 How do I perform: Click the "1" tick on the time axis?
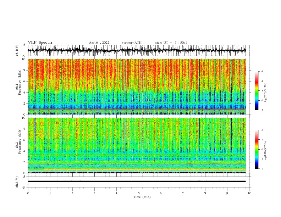[50, 193]
